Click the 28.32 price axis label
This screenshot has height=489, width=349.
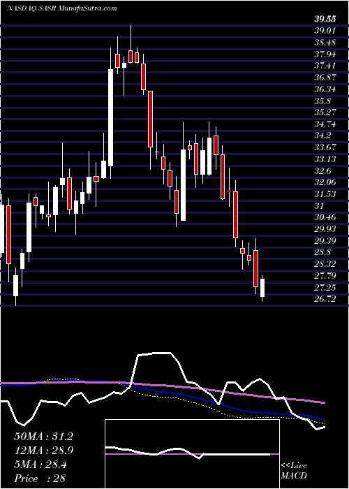325,264
